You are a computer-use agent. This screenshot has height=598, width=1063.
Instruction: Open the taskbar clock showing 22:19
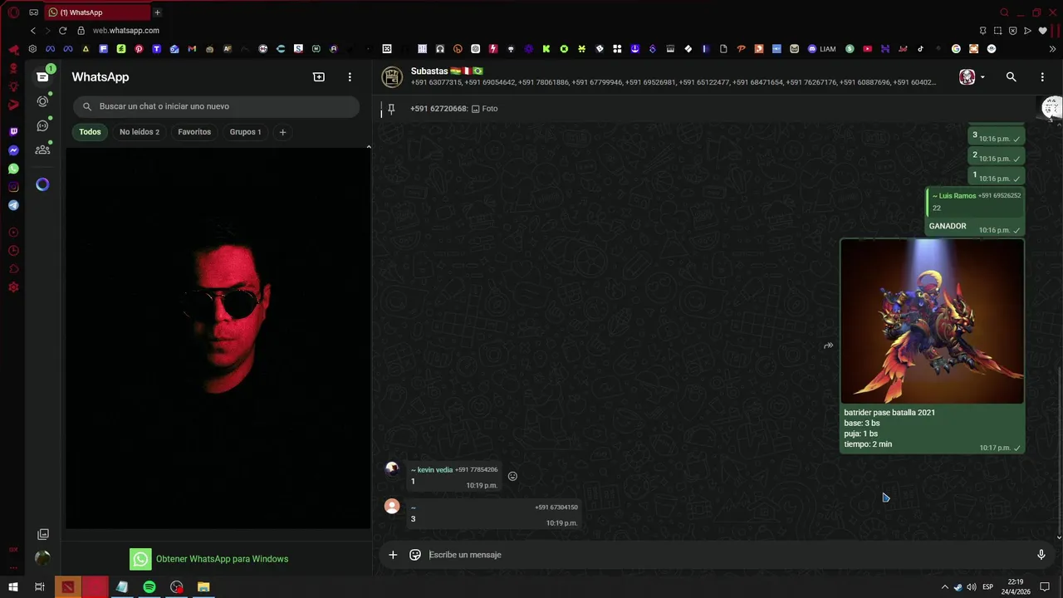1016,587
